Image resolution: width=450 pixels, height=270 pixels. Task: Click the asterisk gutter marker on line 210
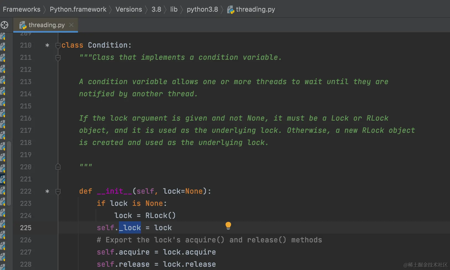pos(47,45)
